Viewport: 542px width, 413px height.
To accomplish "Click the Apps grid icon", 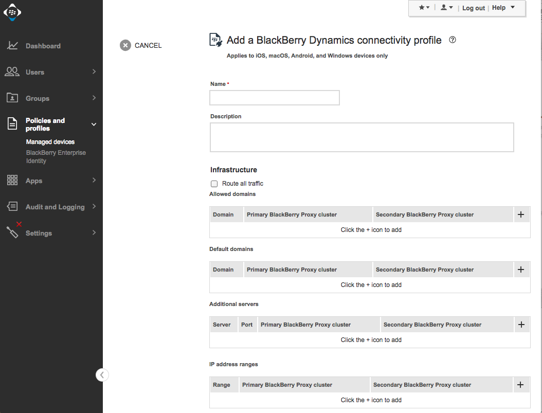I will (12, 181).
